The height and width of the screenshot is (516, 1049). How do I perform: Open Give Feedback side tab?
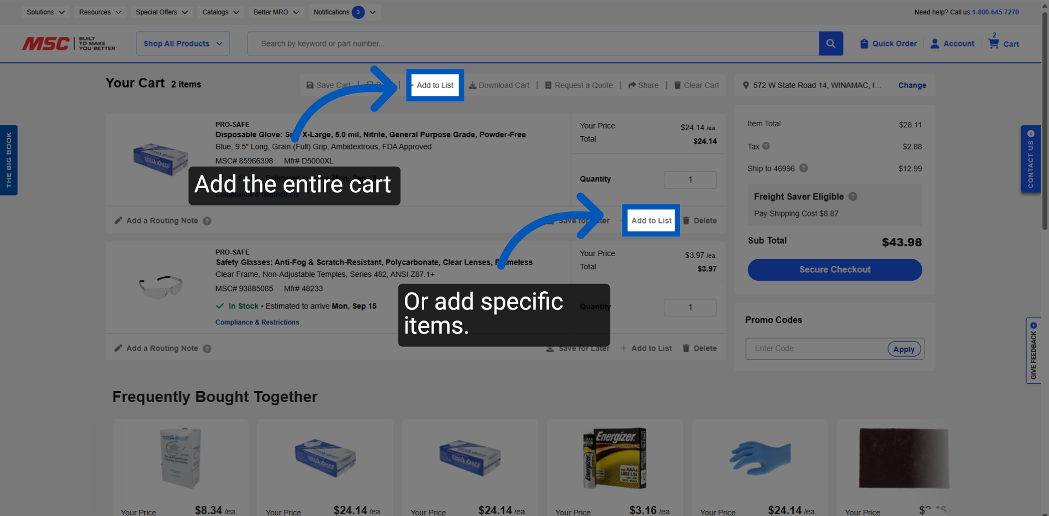tap(1033, 351)
